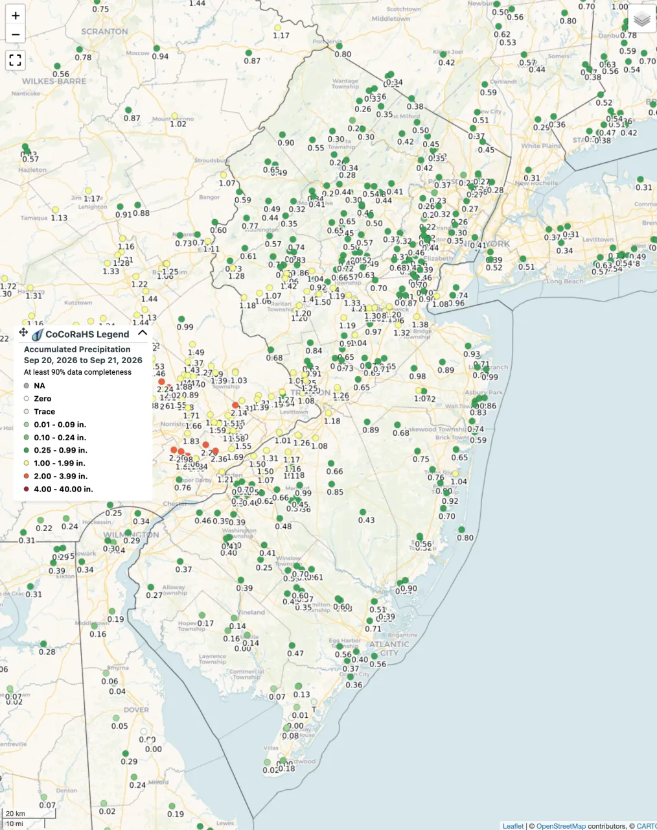The height and width of the screenshot is (830, 657).
Task: Select the yellow 1.11 station marker
Action: 207,241
